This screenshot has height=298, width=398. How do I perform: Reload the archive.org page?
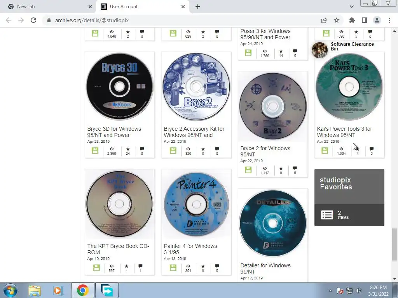pyautogui.click(x=33, y=20)
